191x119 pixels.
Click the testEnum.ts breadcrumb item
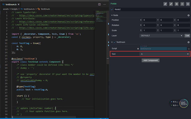[x=29, y=9]
